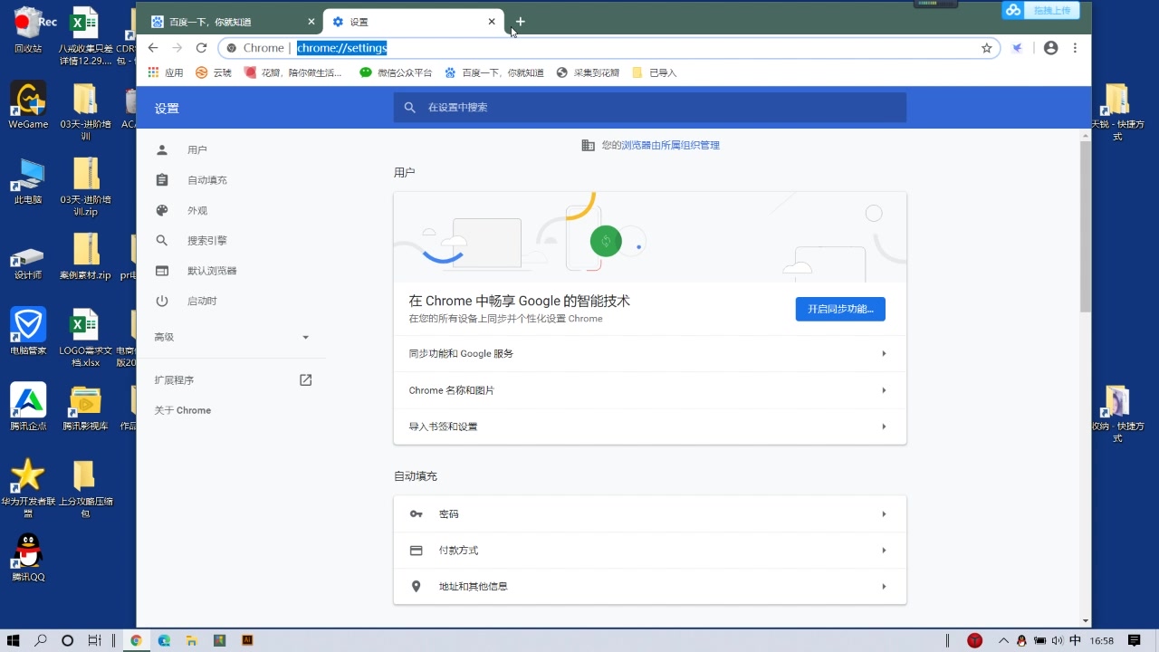Open File Explorer from the taskbar
The width and height of the screenshot is (1159, 652).
pyautogui.click(x=192, y=640)
